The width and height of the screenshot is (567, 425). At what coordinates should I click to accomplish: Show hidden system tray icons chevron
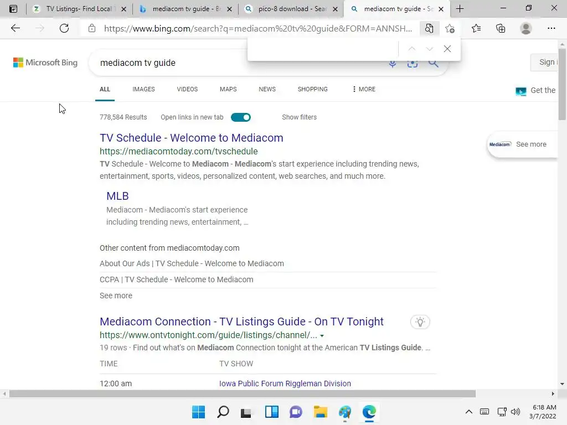pos(468,412)
